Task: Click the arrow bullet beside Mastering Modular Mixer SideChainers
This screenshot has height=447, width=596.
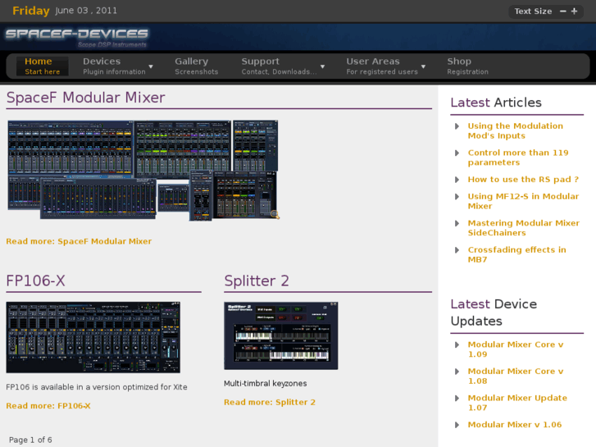Action: click(x=457, y=223)
